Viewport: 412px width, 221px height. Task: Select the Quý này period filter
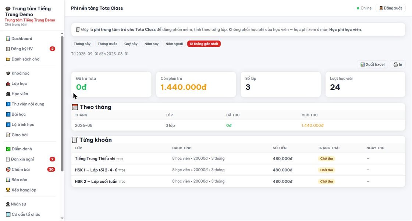click(131, 44)
